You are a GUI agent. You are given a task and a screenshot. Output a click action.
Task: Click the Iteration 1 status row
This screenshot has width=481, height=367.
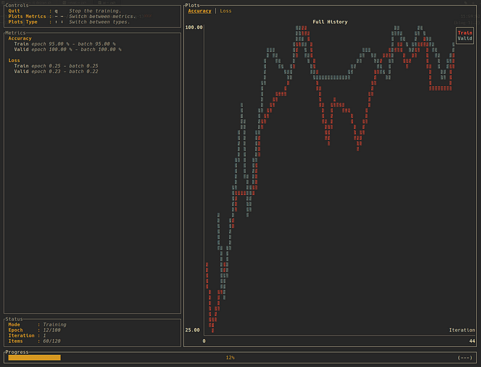pos(27,335)
